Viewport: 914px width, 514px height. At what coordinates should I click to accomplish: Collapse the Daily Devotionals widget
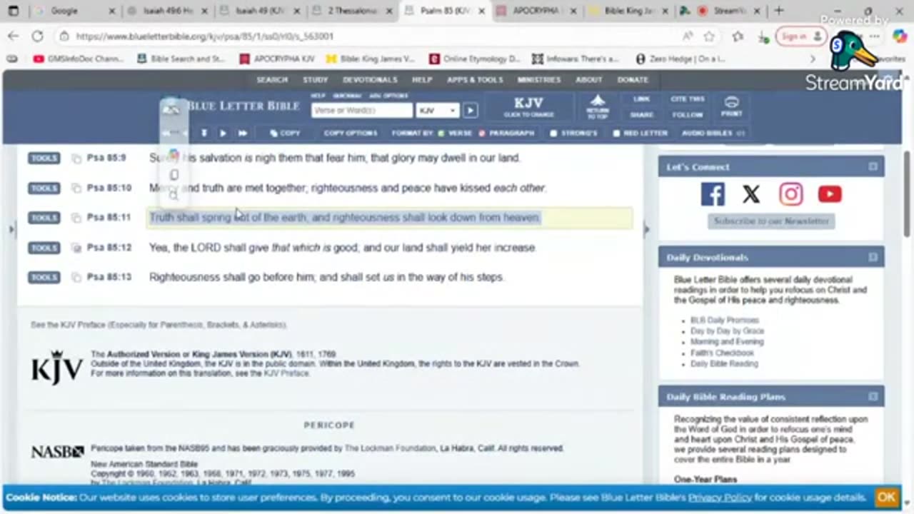click(x=873, y=257)
